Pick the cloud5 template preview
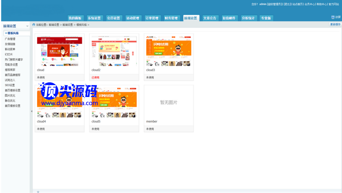Image resolution: width=342 pixels, height=193 pixels. tap(114, 103)
